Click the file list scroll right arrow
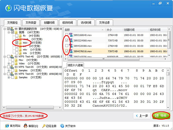The height and width of the screenshot is (130, 173). click(x=165, y=59)
